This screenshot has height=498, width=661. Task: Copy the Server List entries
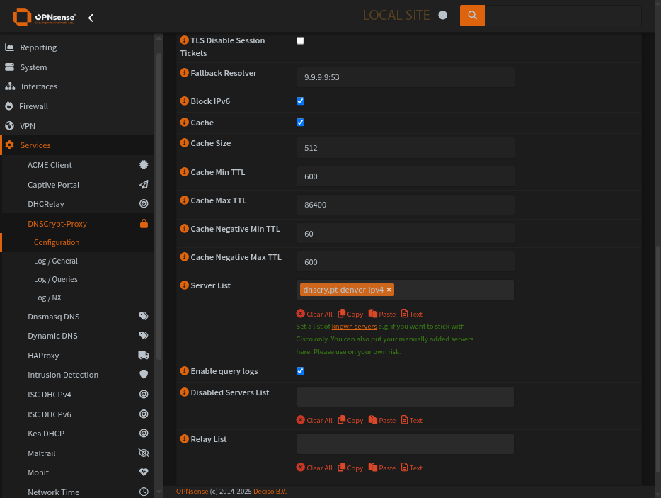350,314
